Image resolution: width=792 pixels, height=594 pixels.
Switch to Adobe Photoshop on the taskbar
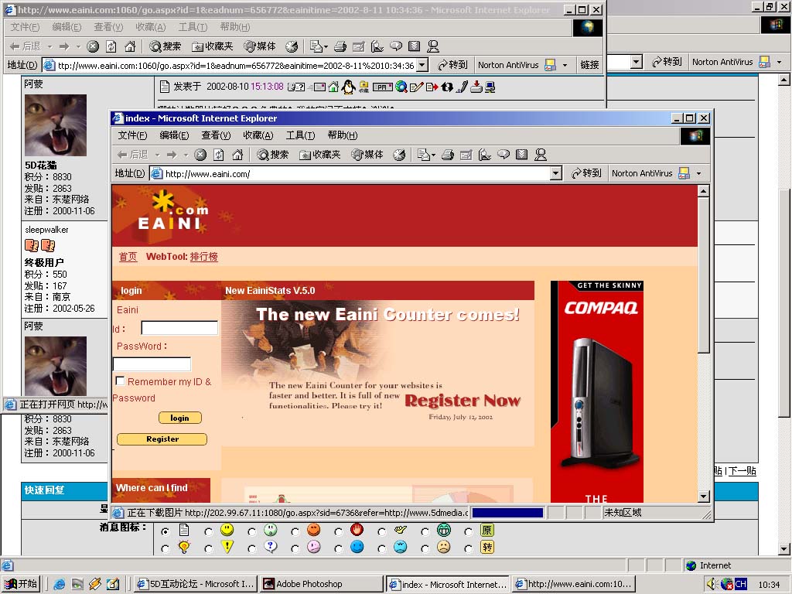click(x=322, y=585)
